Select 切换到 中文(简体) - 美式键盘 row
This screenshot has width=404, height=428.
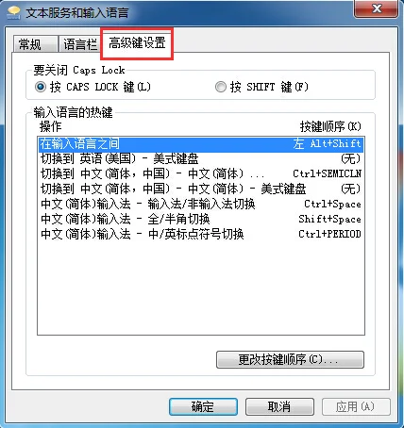[x=201, y=189]
